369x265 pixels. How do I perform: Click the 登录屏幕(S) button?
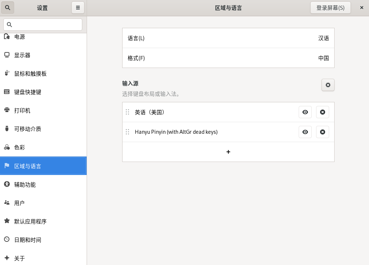(x=330, y=8)
